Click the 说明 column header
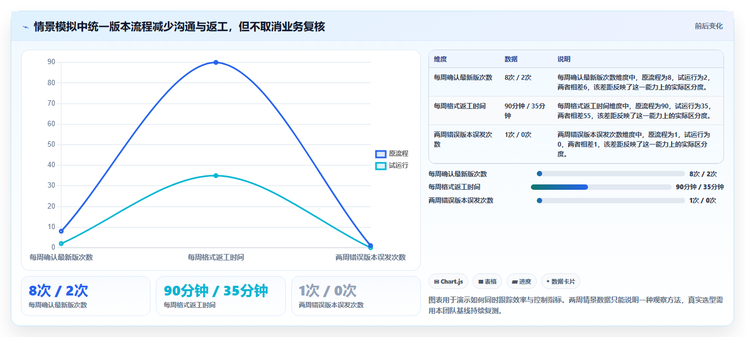This screenshot has height=337, width=745. pos(564,59)
